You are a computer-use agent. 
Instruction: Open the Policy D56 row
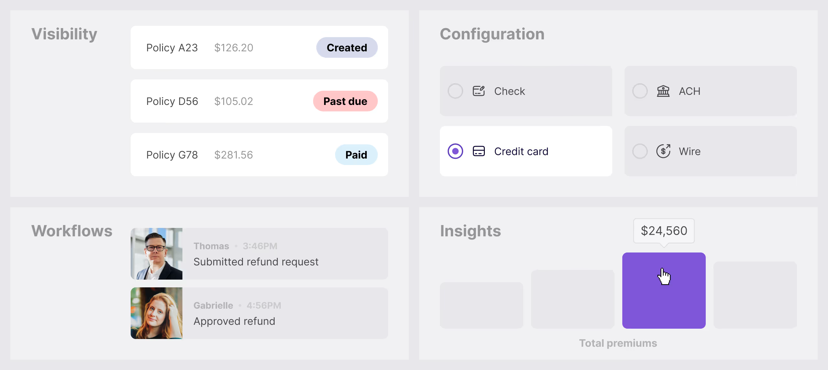[226, 101]
